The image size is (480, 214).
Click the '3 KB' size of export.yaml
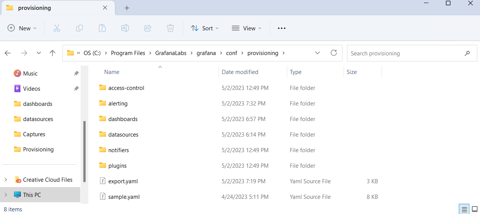coord(372,181)
